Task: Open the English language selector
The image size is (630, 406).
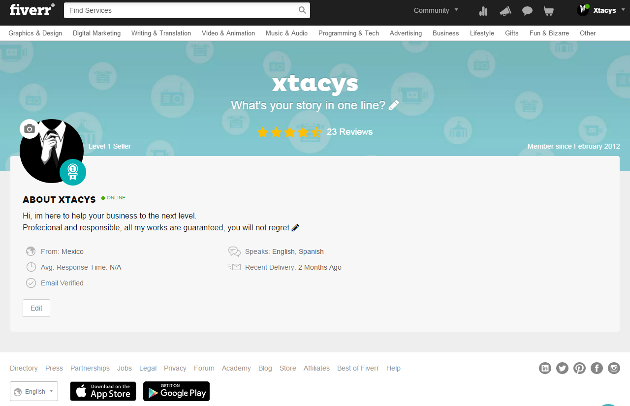Action: [34, 391]
